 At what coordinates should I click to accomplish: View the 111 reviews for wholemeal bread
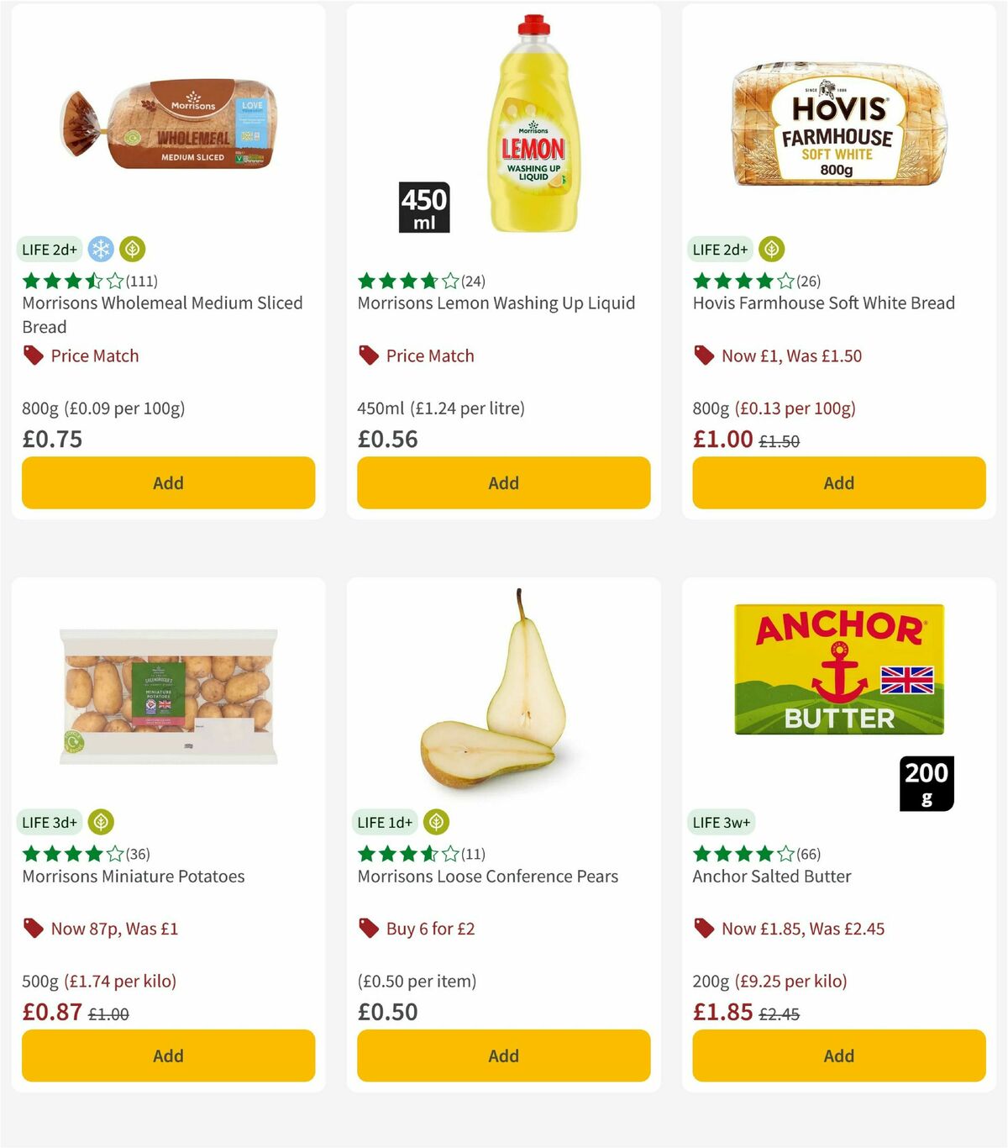pyautogui.click(x=143, y=281)
